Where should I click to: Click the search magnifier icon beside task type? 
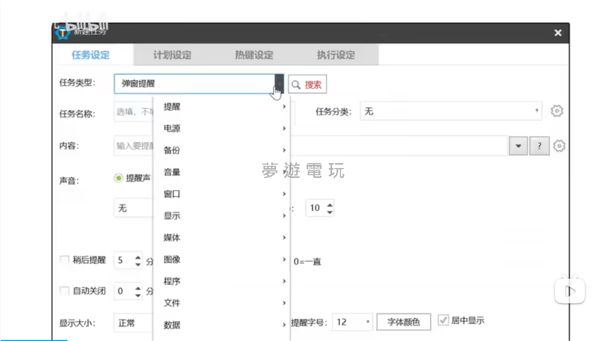pyautogui.click(x=297, y=85)
